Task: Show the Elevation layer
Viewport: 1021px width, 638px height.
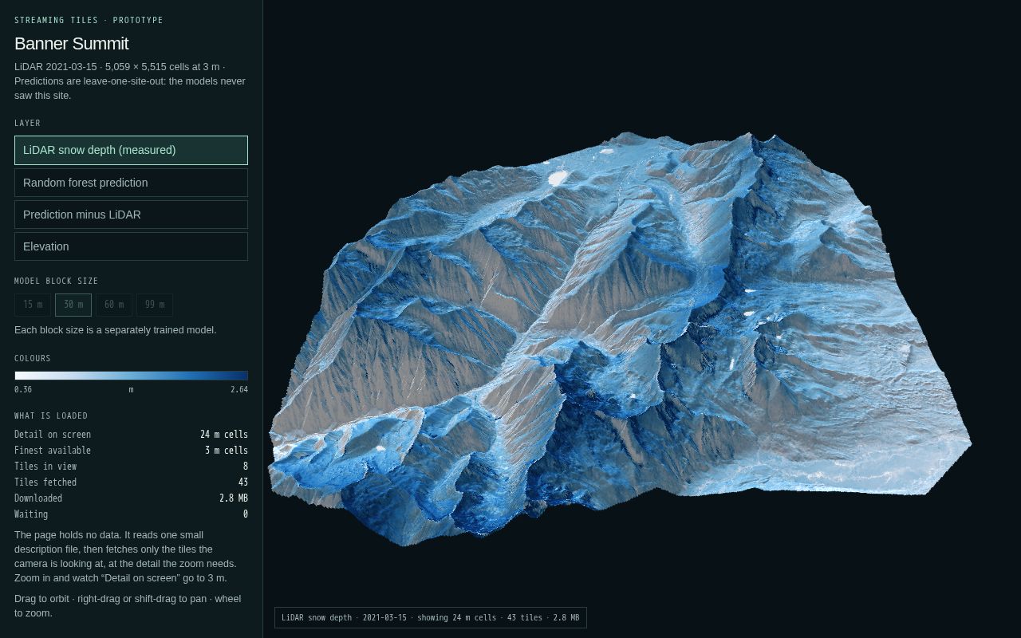Action: (x=131, y=246)
